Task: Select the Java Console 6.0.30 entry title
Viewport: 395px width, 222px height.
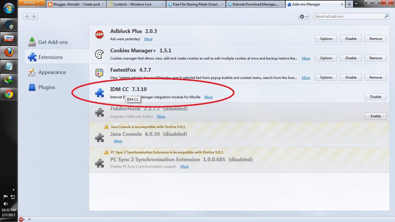Action: [x=149, y=134]
